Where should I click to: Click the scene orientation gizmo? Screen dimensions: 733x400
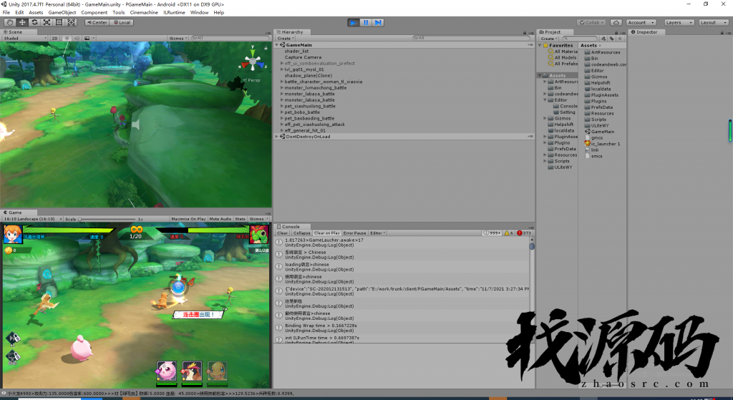pos(253,61)
